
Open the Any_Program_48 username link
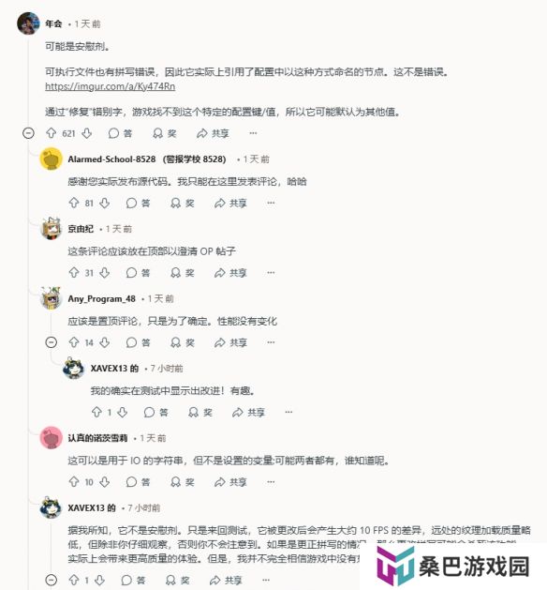click(x=101, y=299)
